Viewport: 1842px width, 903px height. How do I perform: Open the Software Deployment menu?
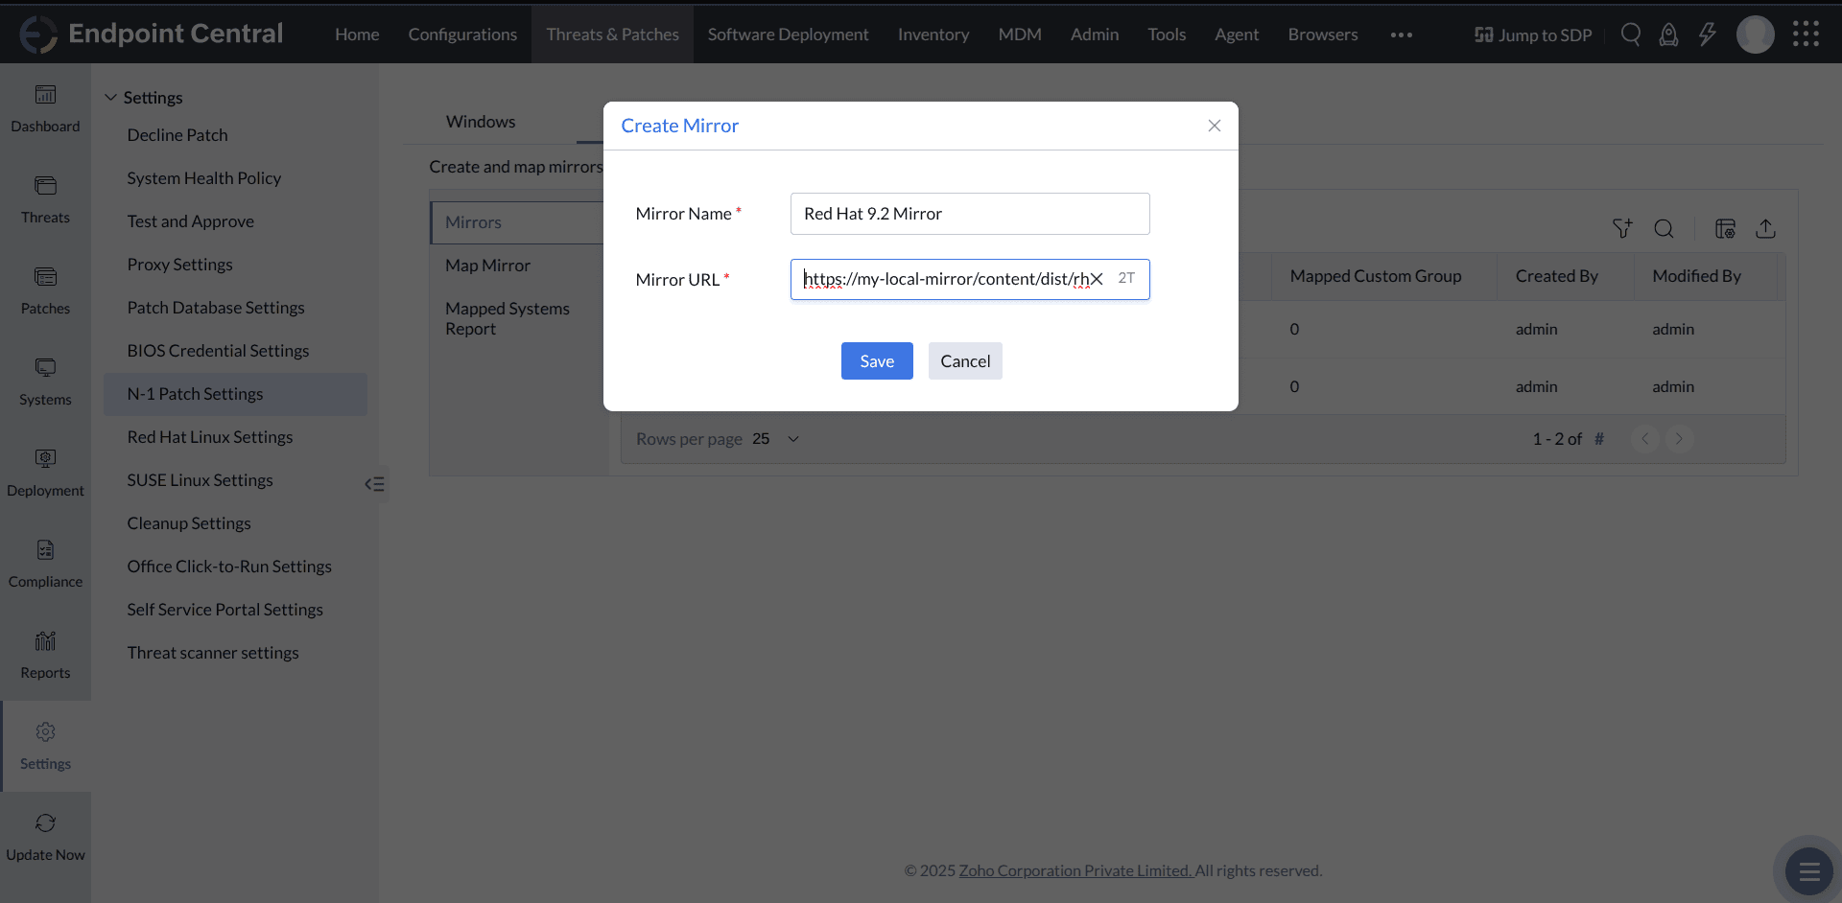coord(789,35)
